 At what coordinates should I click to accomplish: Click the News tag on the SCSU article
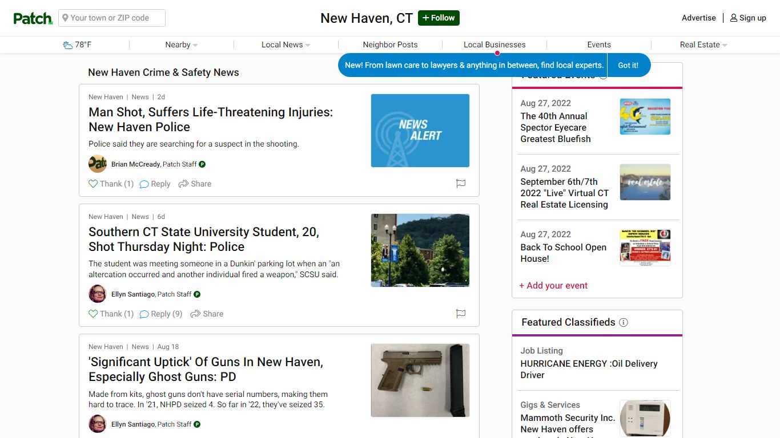point(140,217)
